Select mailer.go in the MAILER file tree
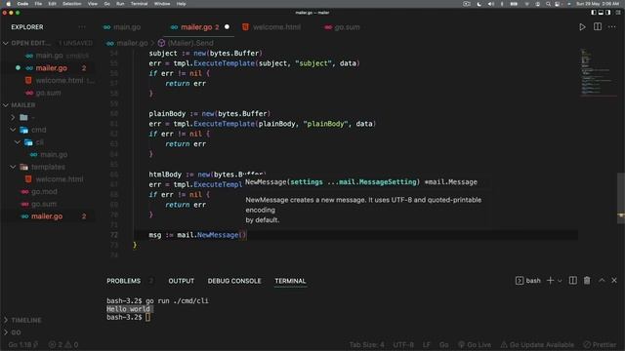625x351 pixels. click(x=48, y=216)
